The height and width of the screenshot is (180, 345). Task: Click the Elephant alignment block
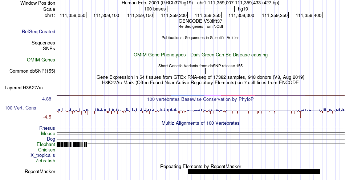pyautogui.click(x=72, y=144)
